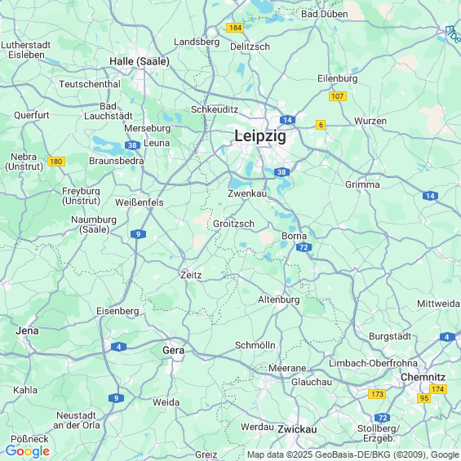This screenshot has height=461, width=461.
Task: Select the Grimma town label
Action: coord(362,184)
